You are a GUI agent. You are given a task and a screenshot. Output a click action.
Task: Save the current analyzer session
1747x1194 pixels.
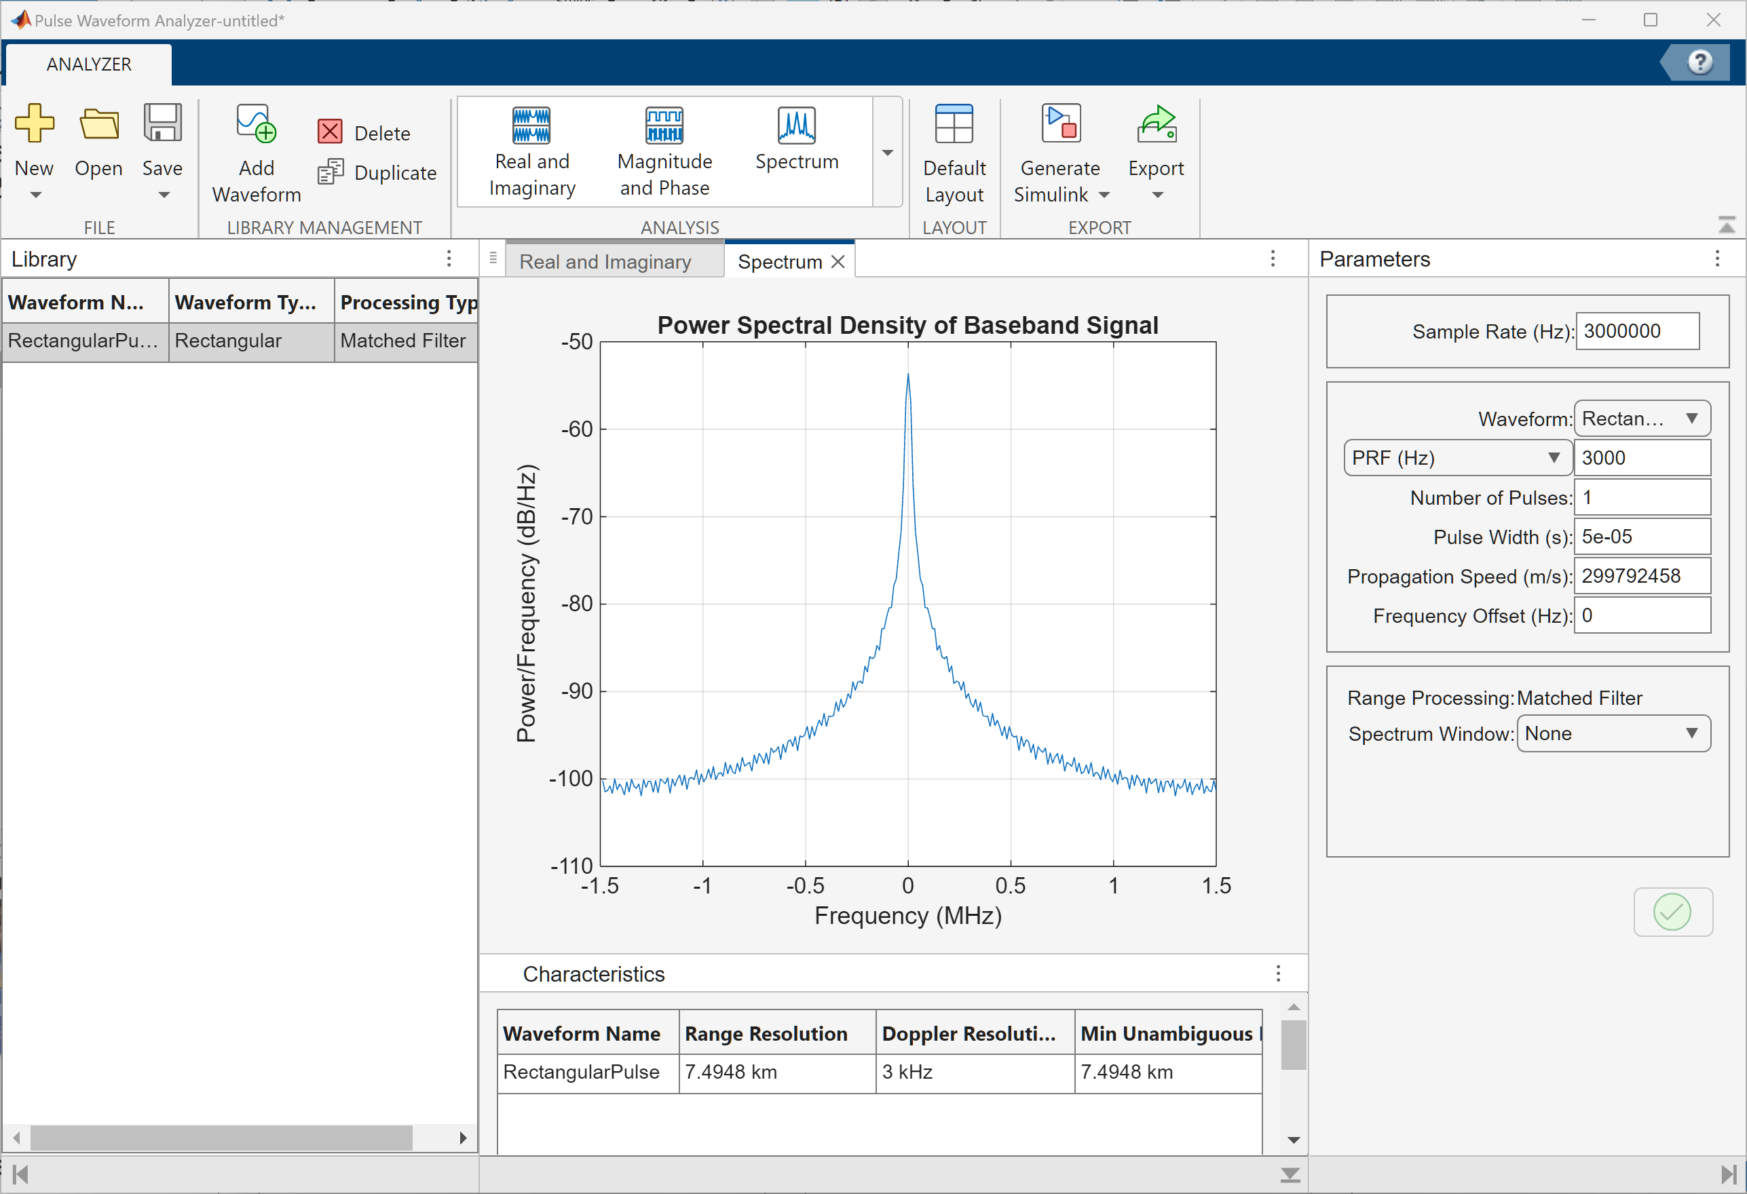point(162,147)
